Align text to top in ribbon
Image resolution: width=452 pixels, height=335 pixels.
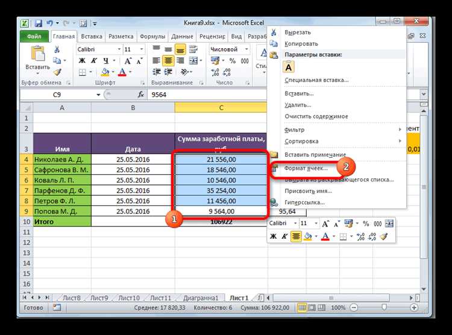point(156,49)
